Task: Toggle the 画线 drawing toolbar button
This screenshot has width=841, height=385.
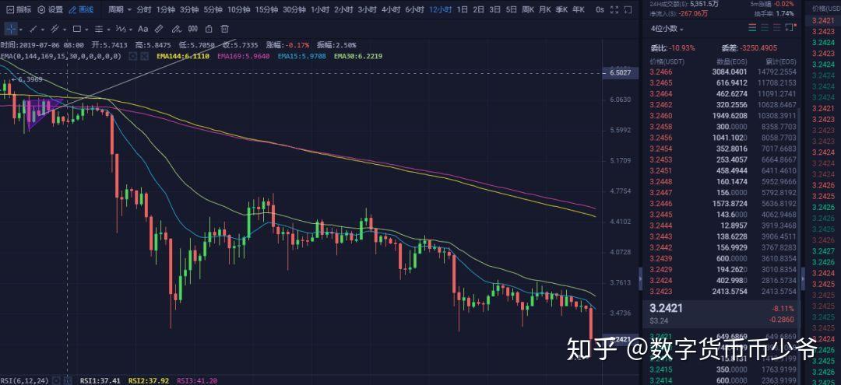Action: click(x=81, y=10)
